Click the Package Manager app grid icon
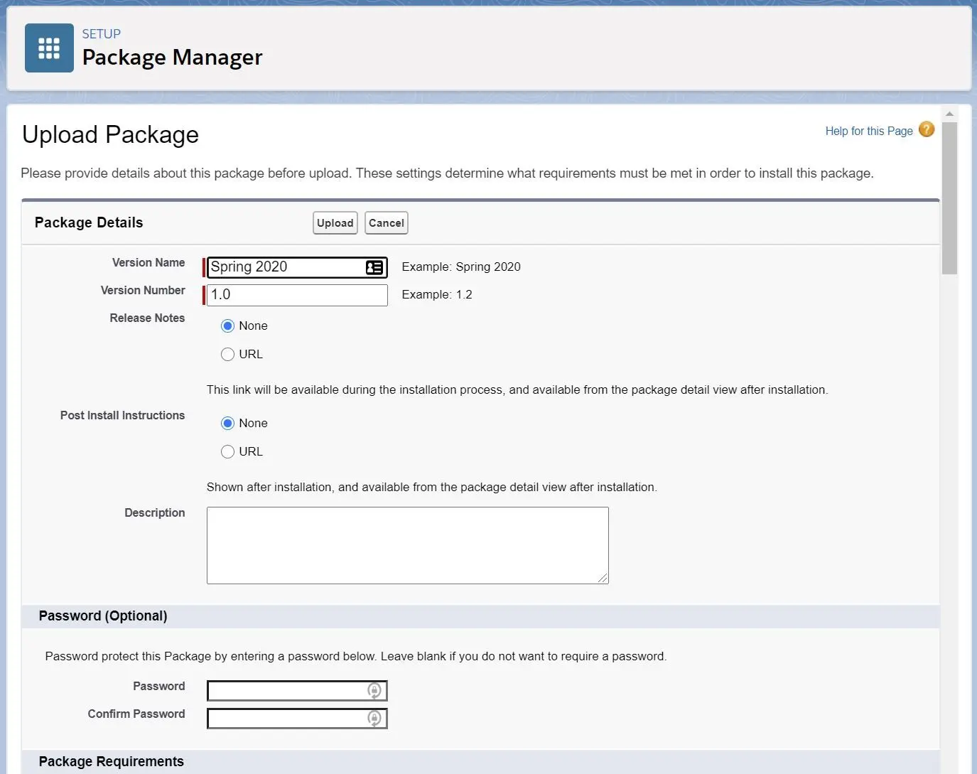The image size is (977, 774). (49, 48)
